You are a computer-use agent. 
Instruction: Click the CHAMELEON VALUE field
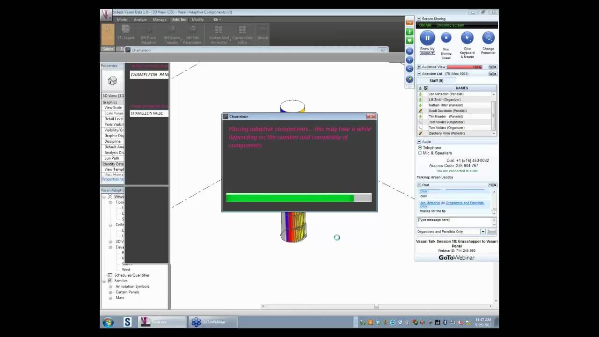pyautogui.click(x=149, y=113)
